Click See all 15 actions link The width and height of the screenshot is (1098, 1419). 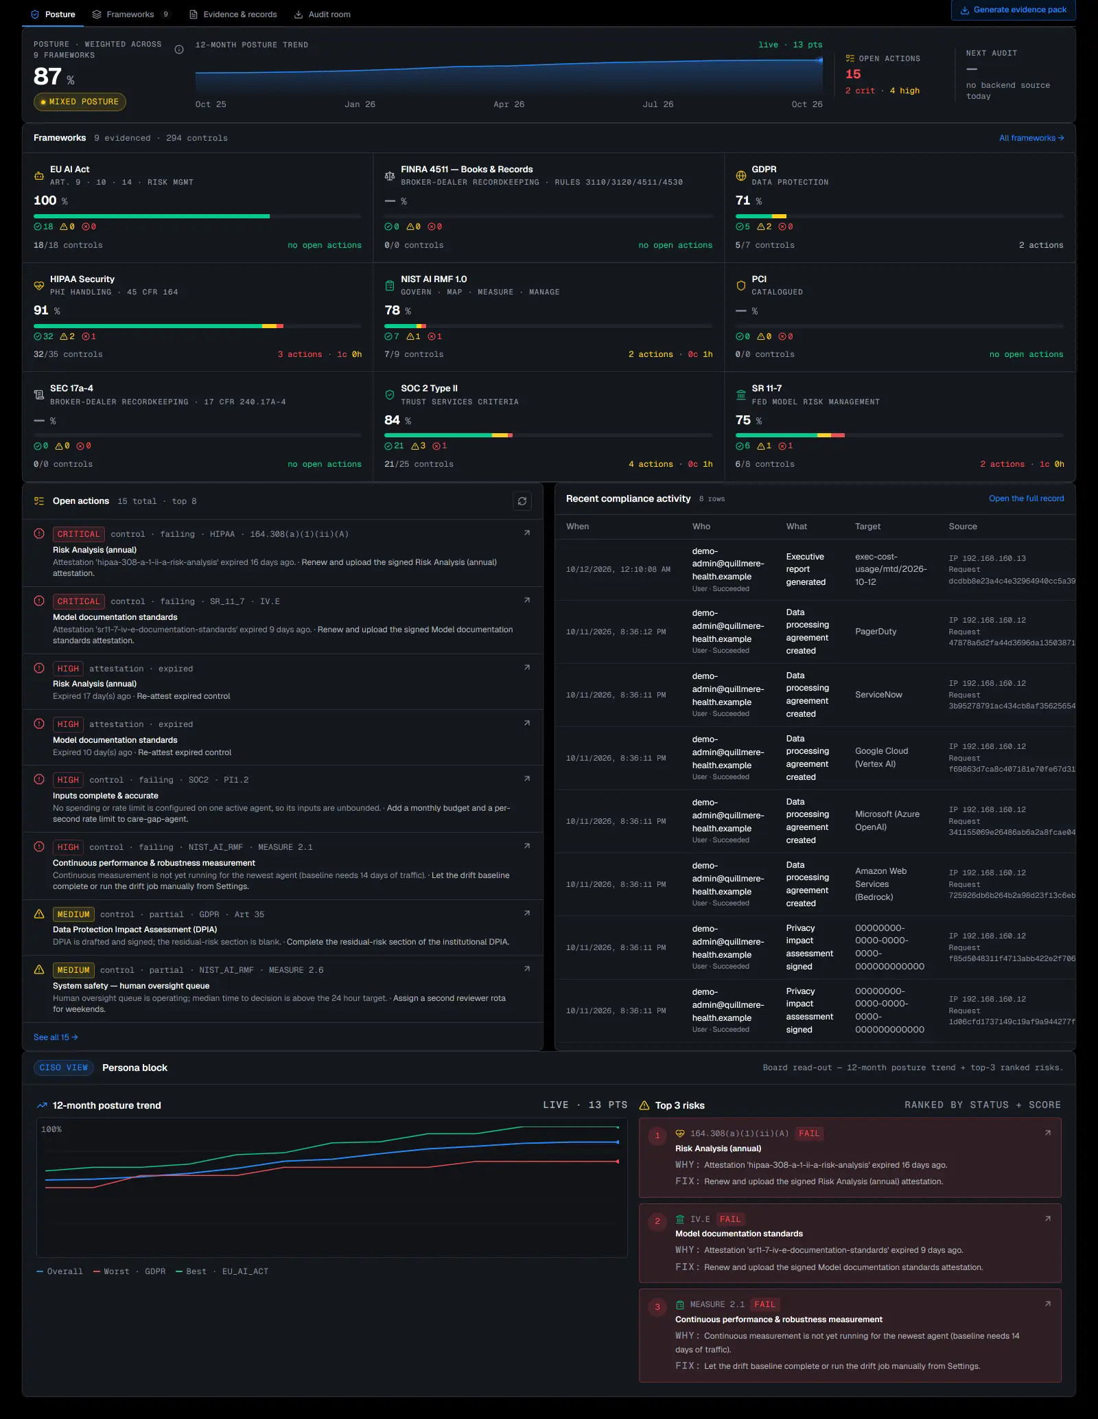[x=56, y=1037]
